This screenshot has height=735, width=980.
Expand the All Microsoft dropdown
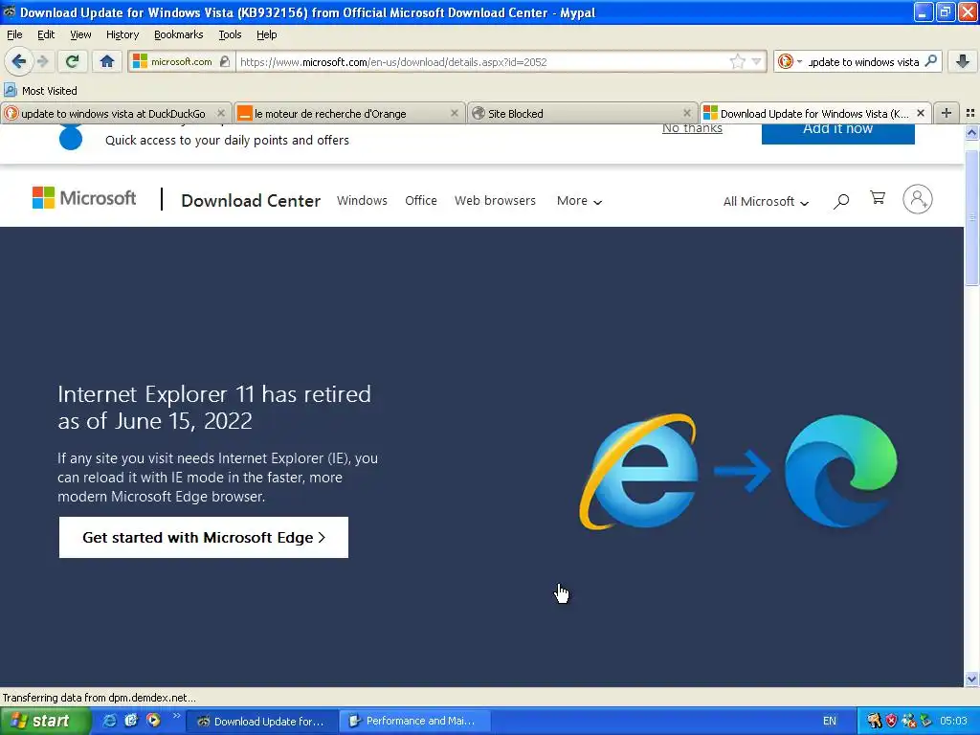[x=766, y=201]
